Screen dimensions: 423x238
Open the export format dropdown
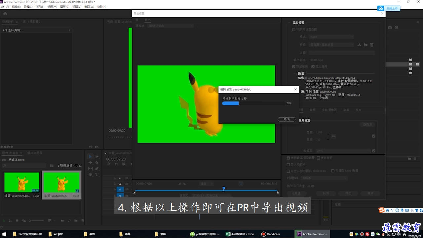[x=331, y=37]
